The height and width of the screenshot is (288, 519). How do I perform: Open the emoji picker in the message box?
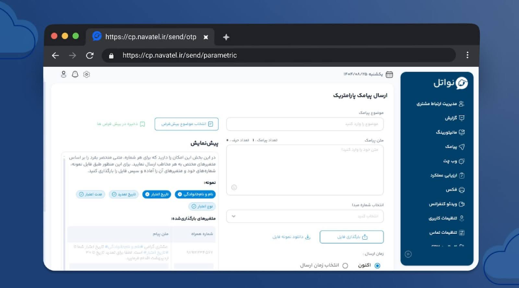pos(234,187)
